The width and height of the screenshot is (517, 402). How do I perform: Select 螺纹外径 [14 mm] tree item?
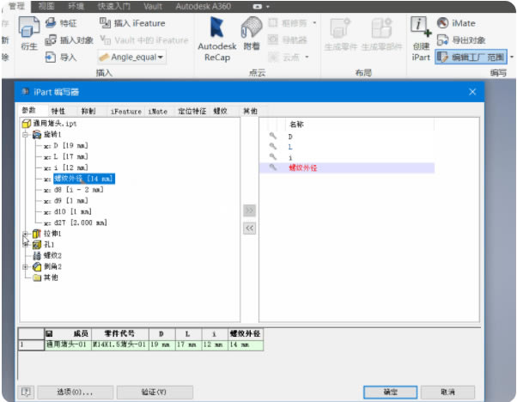(x=84, y=179)
